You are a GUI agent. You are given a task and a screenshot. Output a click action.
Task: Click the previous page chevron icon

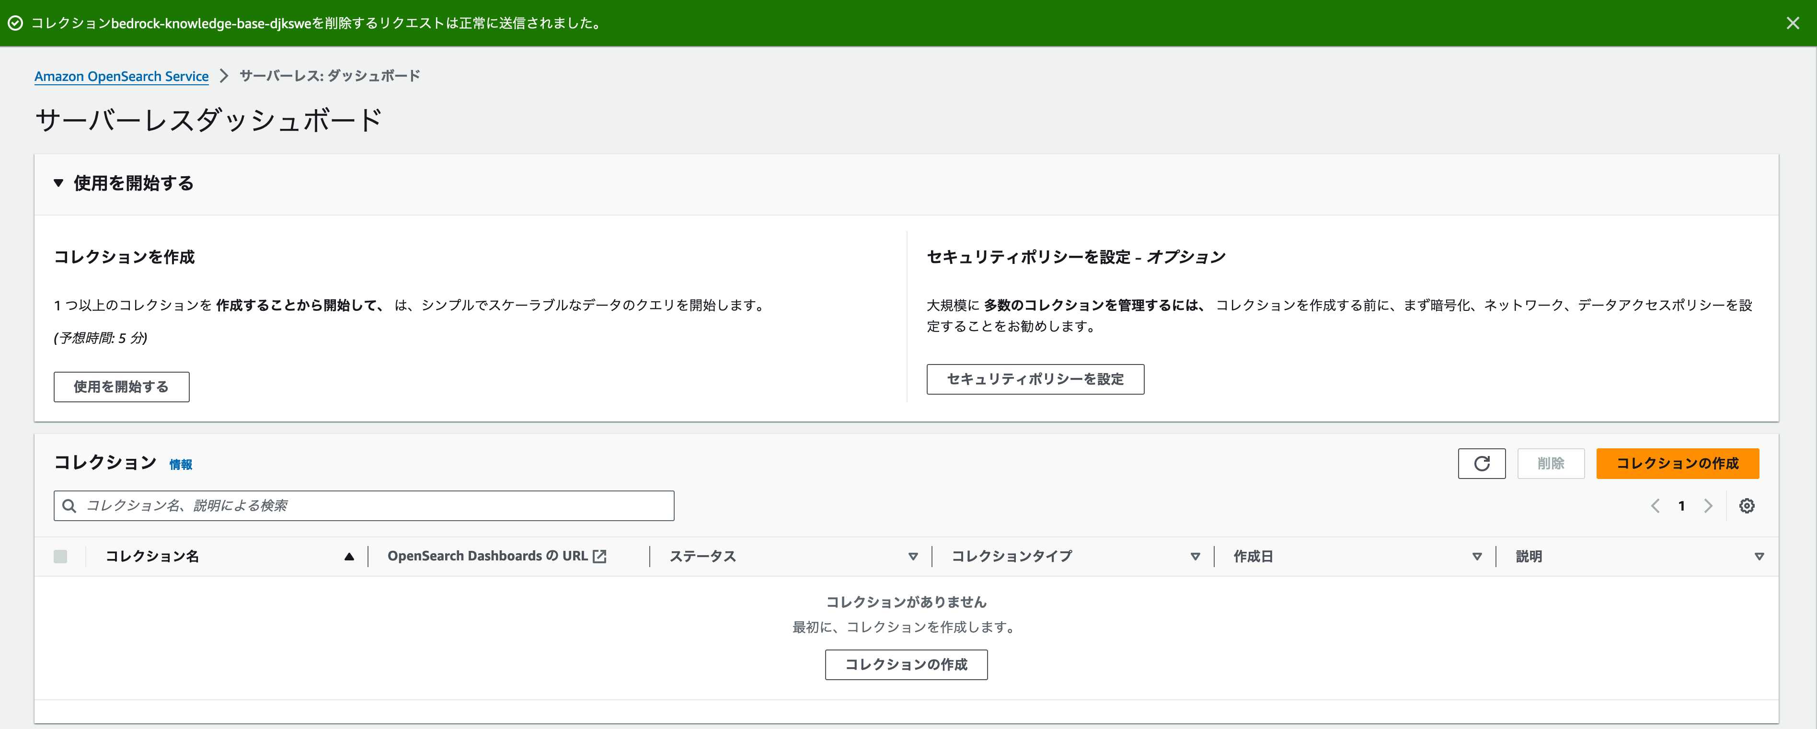(x=1656, y=505)
